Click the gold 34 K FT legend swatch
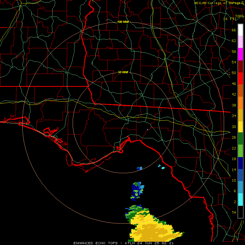The height and width of the screenshot is (245, 245). [x=240, y=115]
